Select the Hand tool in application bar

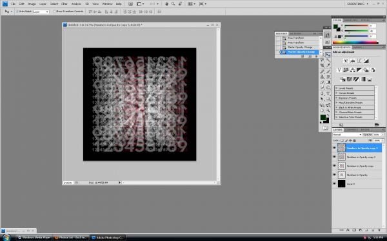pyautogui.click(x=166, y=4)
